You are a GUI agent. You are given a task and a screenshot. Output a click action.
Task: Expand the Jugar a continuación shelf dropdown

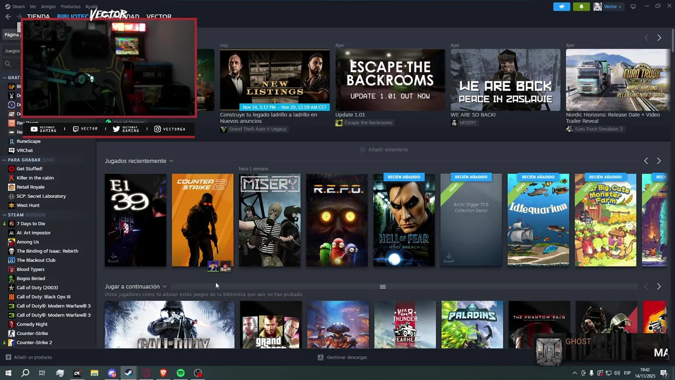click(165, 287)
